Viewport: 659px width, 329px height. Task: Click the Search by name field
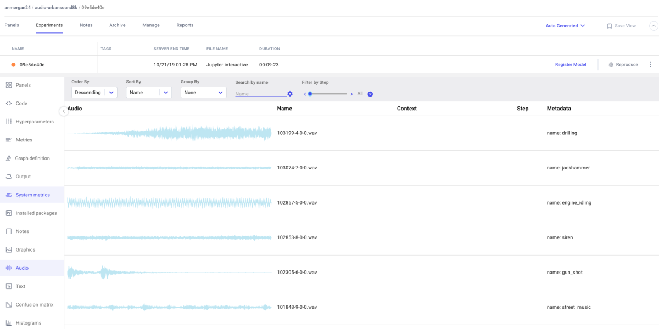(260, 94)
